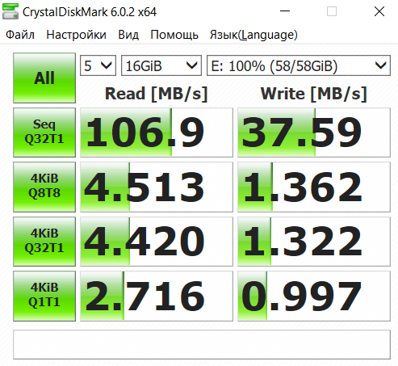This screenshot has height=366, width=398.
Task: Open the drive selector showing E: 100%
Action: pyautogui.click(x=299, y=65)
